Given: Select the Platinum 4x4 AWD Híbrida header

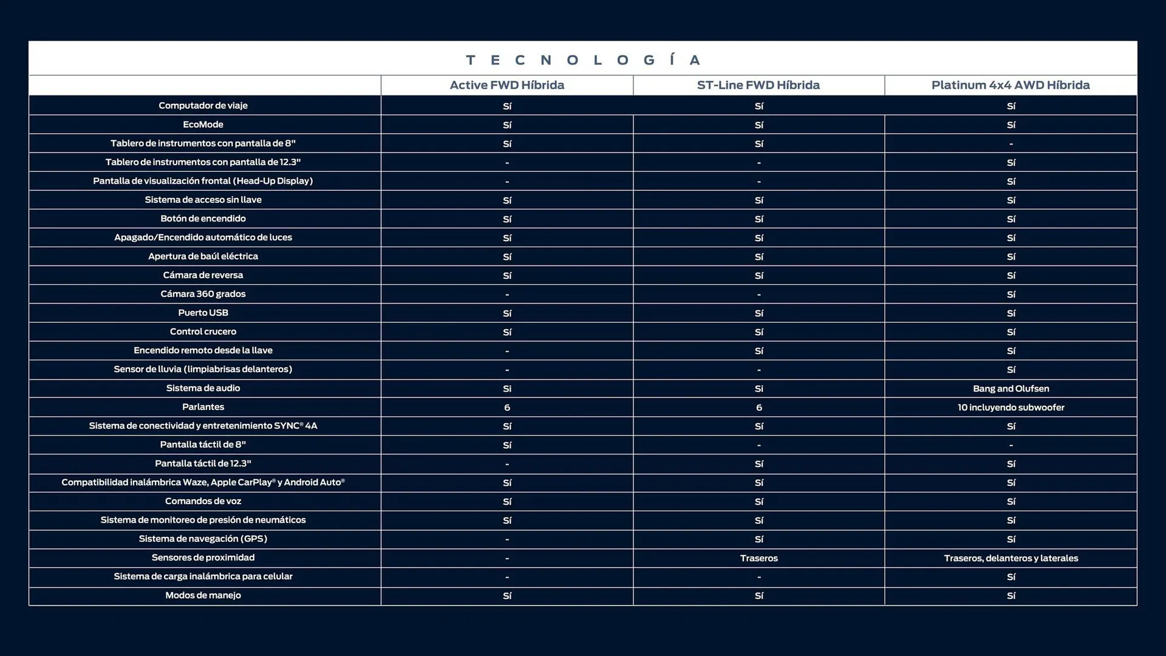Looking at the screenshot, I should pos(1010,85).
